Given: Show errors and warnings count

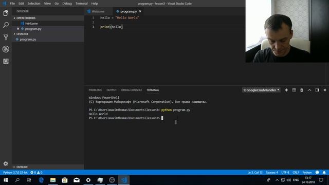Looking at the screenshot, I should pyautogui.click(x=36, y=173).
